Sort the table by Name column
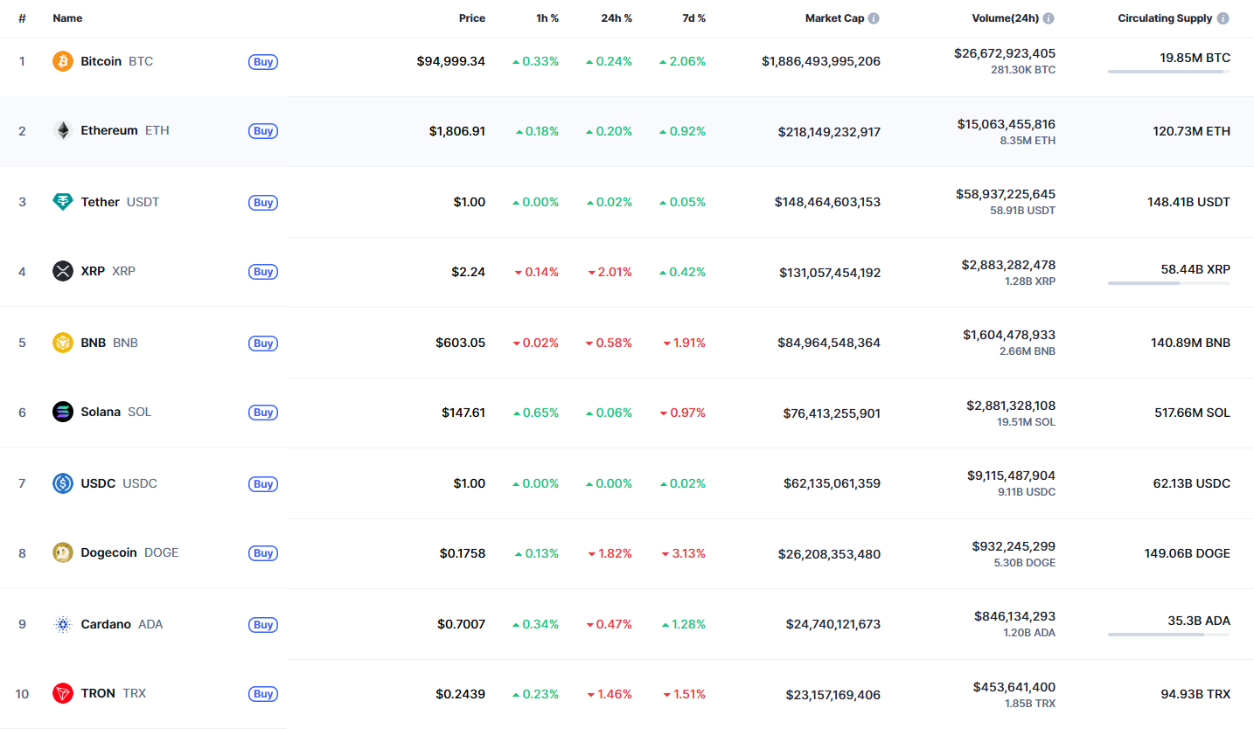1254x729 pixels. click(67, 18)
